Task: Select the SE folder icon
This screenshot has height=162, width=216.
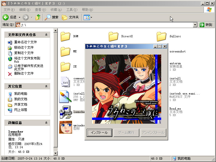Action: (x=65, y=67)
